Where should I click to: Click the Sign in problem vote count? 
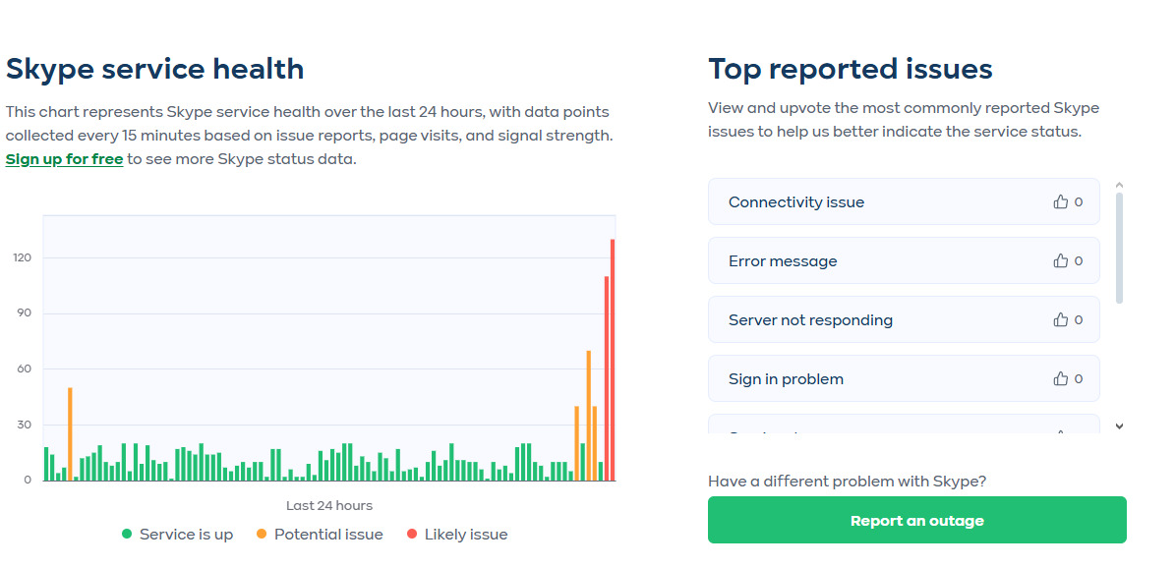tap(1079, 378)
